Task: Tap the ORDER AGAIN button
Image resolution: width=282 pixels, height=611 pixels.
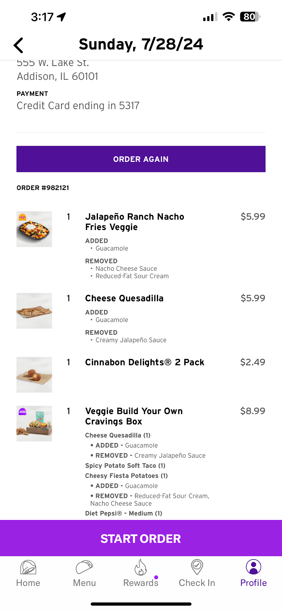Action: pos(141,159)
